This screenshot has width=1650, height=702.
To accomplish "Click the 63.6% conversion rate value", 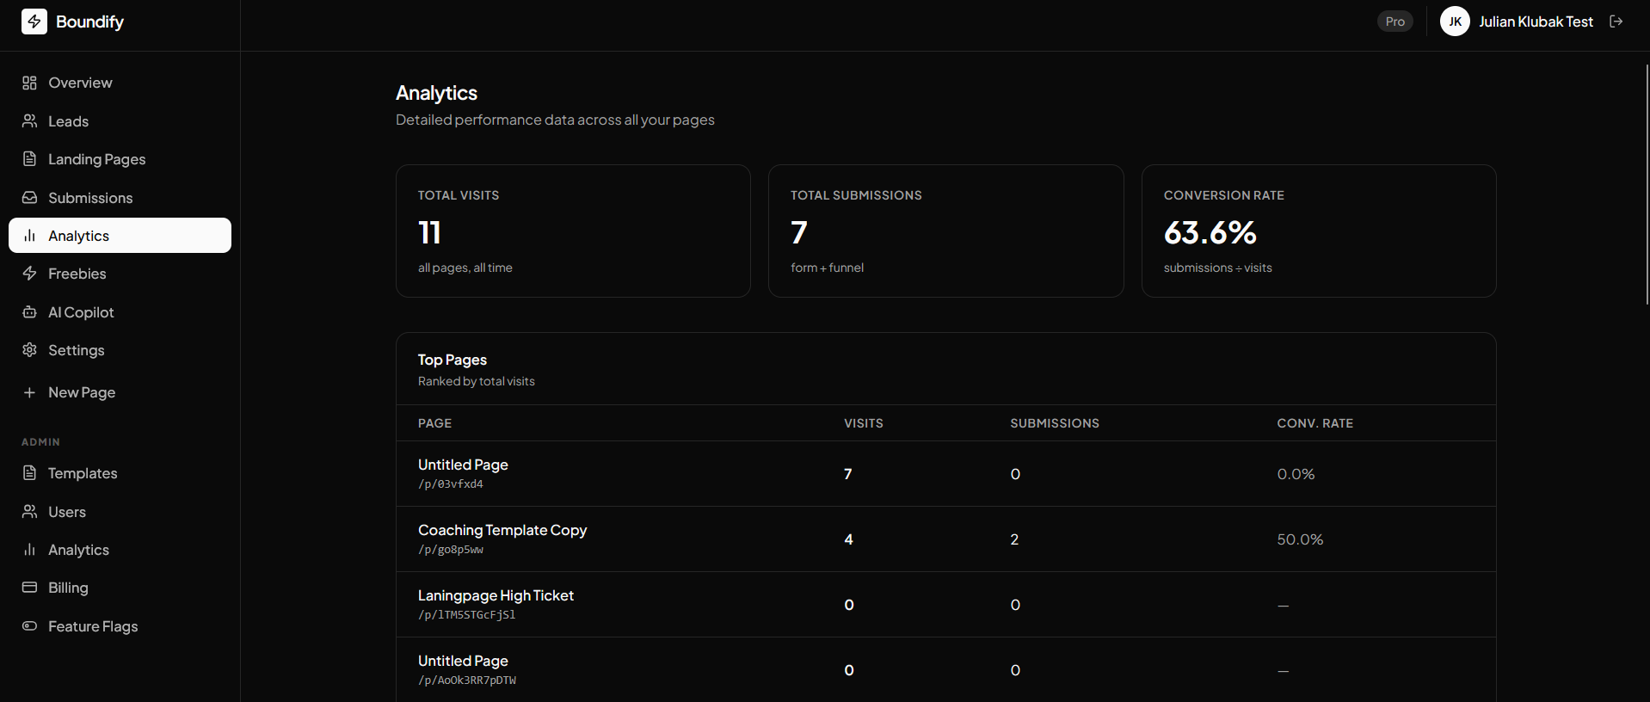I will (1210, 232).
